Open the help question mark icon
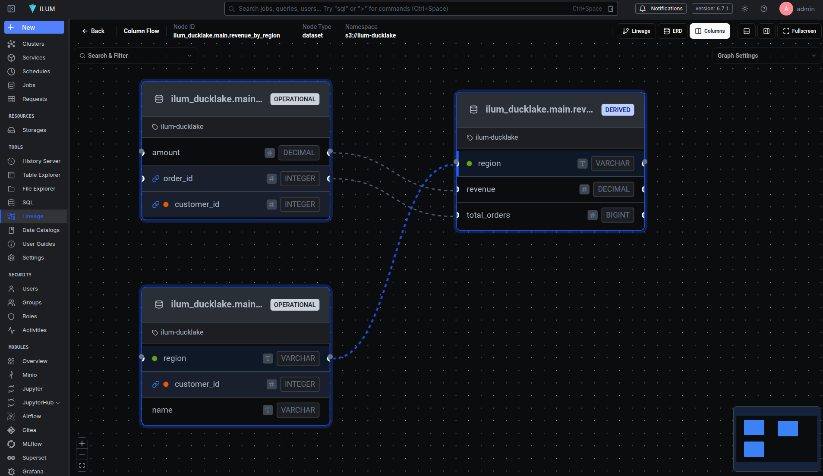 click(764, 9)
